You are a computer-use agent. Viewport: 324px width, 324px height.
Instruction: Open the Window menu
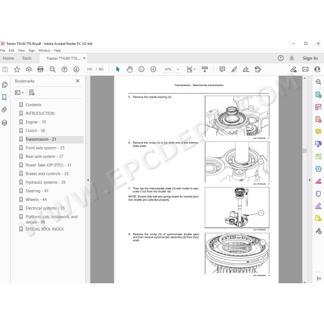pos(44,50)
